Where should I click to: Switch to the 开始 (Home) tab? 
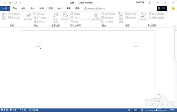tap(14, 9)
